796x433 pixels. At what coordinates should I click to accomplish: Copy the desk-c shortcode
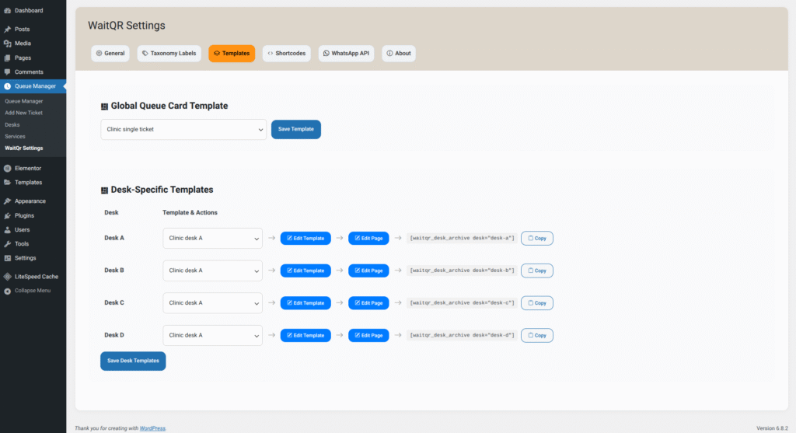click(x=537, y=303)
